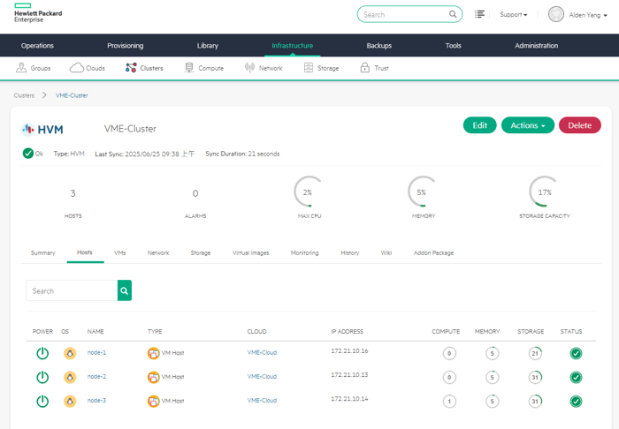
Task: Open the Operations menu
Action: click(37, 45)
